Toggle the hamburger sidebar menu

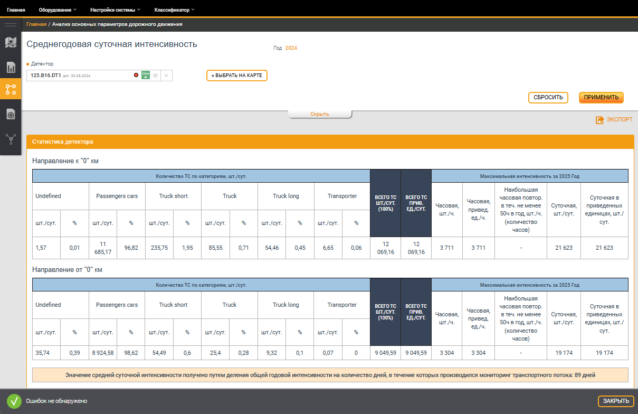pos(11,25)
